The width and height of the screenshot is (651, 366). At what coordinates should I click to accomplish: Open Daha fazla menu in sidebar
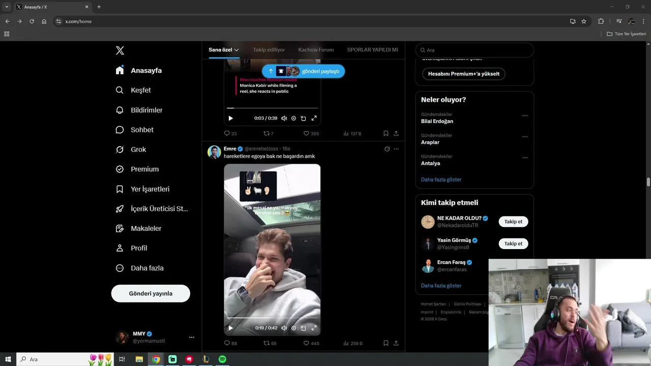[139, 268]
